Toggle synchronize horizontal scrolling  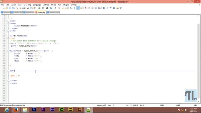point(67,8)
